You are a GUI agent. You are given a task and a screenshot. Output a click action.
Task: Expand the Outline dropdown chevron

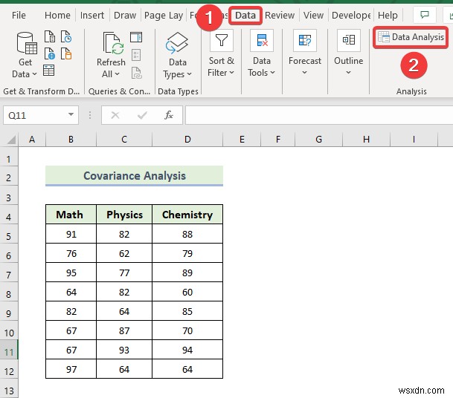(x=348, y=73)
